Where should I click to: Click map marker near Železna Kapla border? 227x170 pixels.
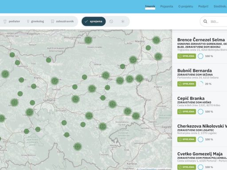(x=48, y=60)
